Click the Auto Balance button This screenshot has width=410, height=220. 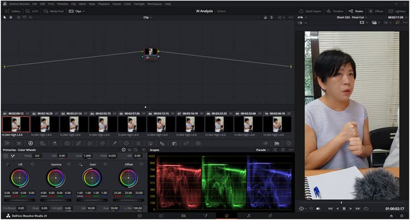coord(6,156)
